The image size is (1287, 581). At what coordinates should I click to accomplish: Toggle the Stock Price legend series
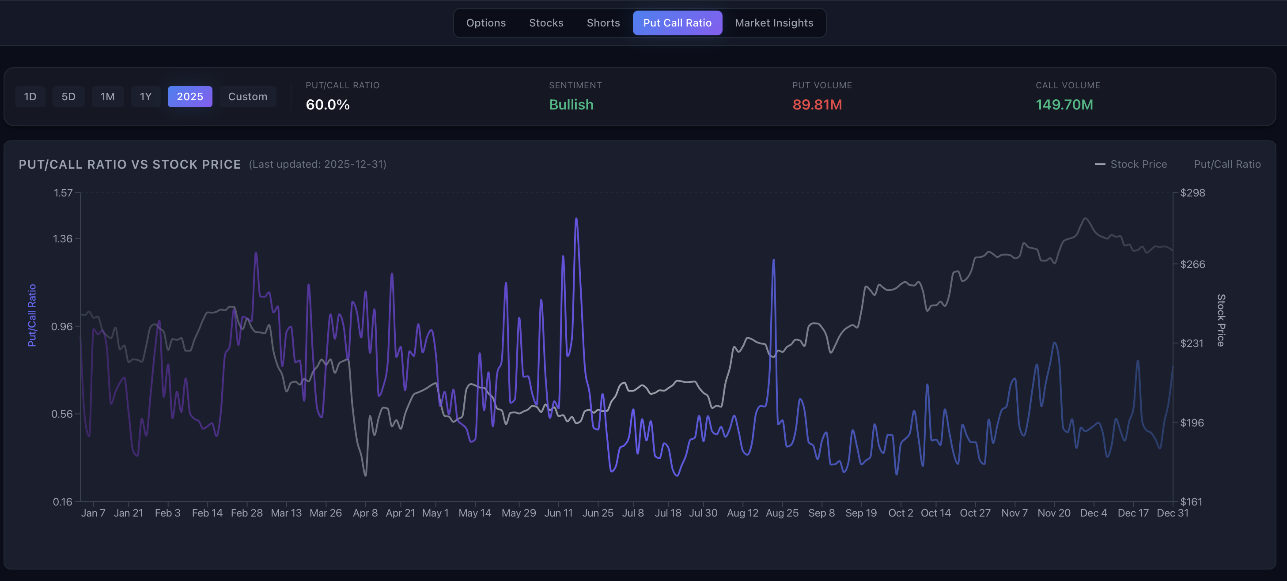pos(1138,164)
